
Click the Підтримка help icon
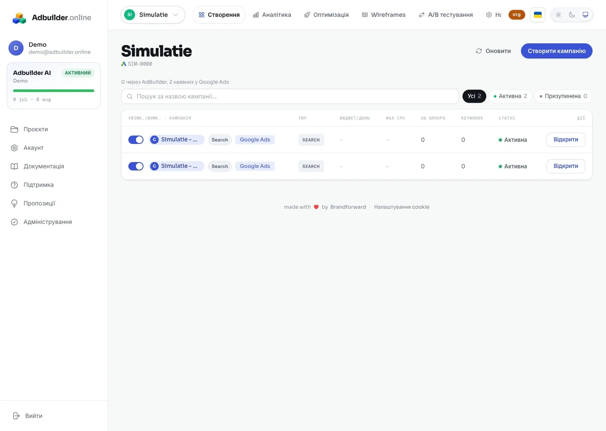tap(14, 185)
